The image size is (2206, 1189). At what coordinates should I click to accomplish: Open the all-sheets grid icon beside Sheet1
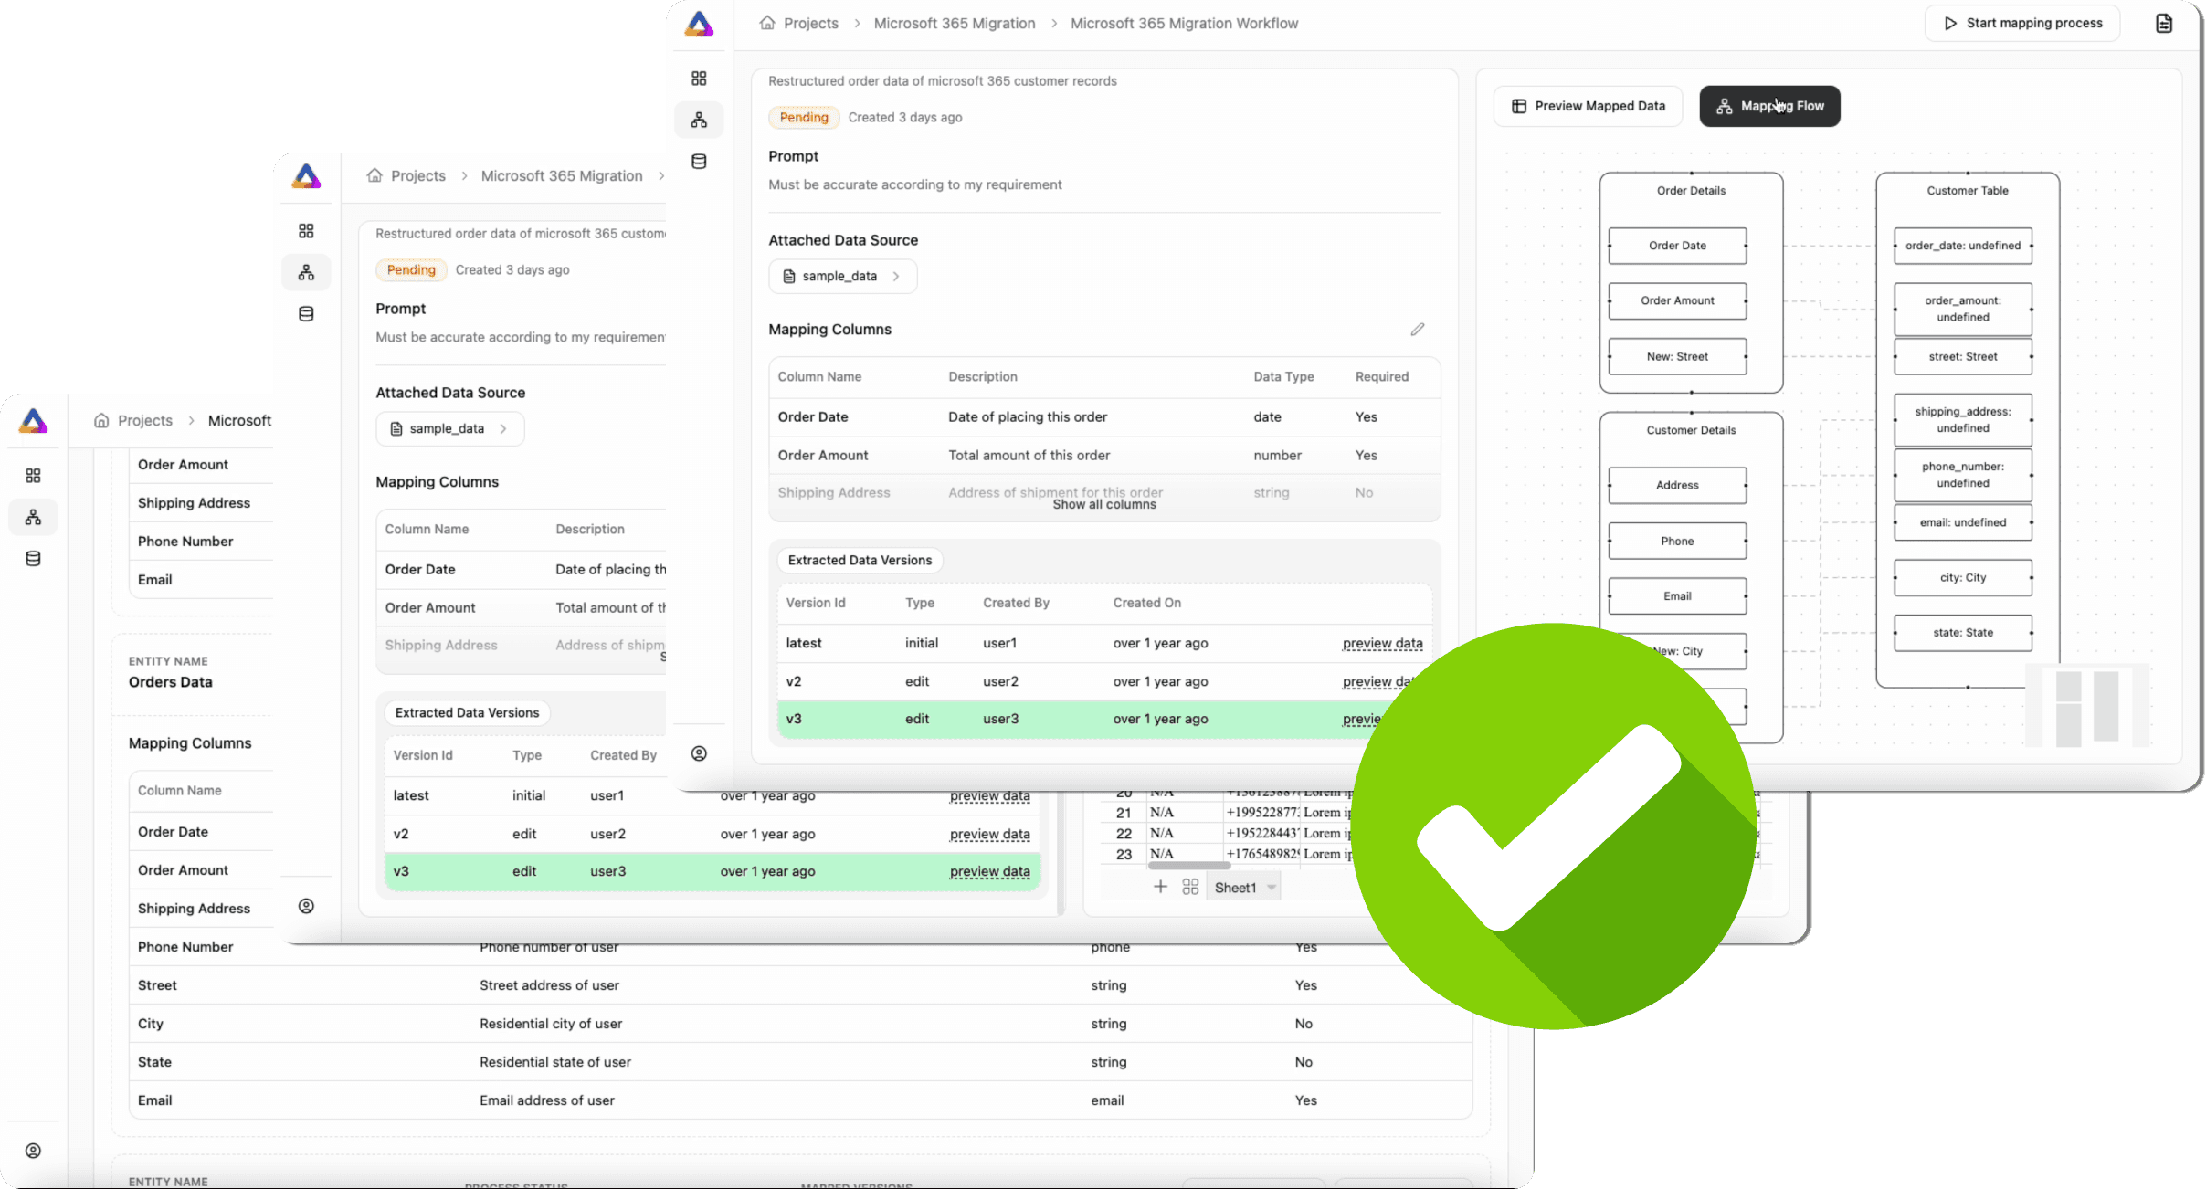1190,887
